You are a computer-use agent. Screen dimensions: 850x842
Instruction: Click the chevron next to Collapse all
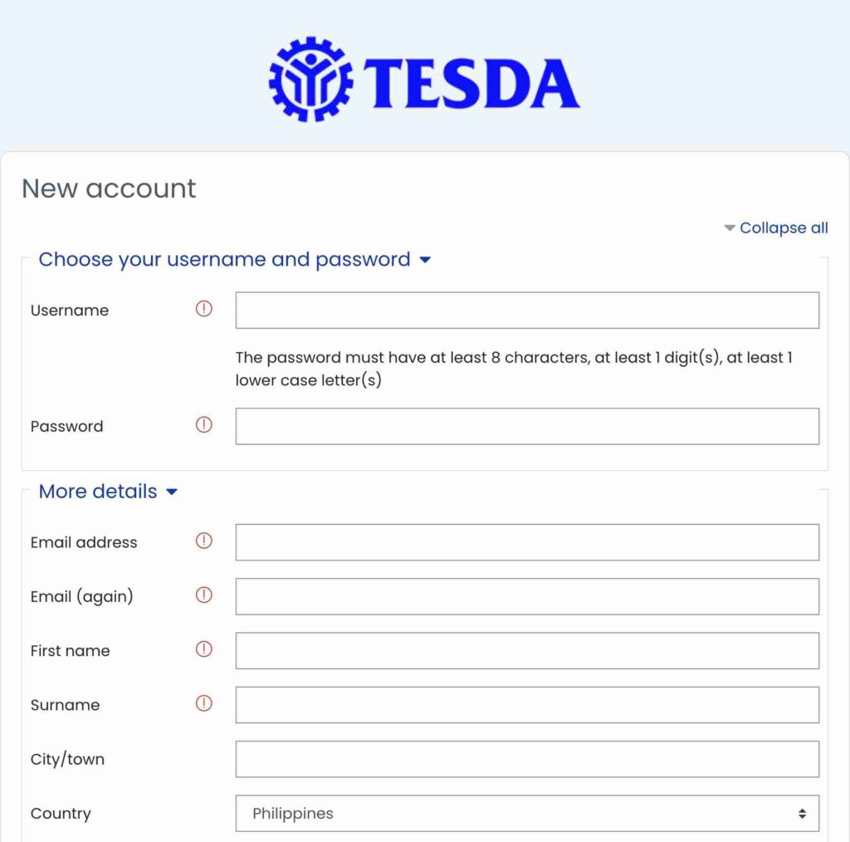point(729,227)
